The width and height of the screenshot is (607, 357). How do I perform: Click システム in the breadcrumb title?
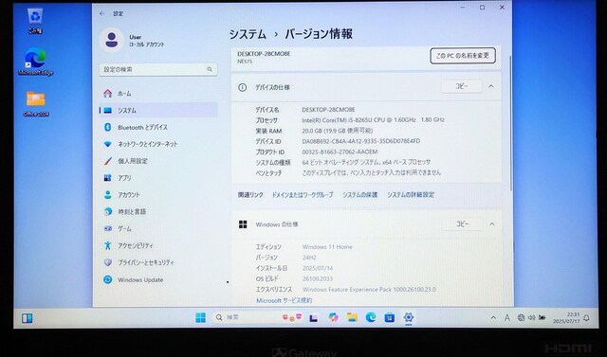coord(248,34)
